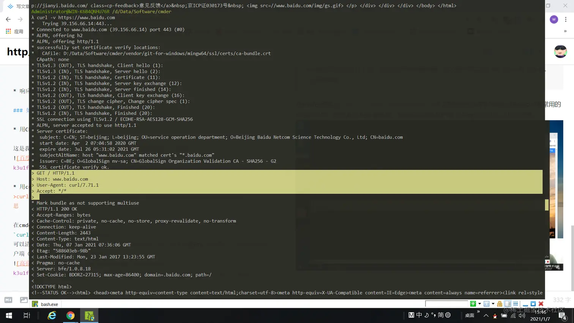
Task: Click the volume speaker tray icon
Action: [522, 315]
